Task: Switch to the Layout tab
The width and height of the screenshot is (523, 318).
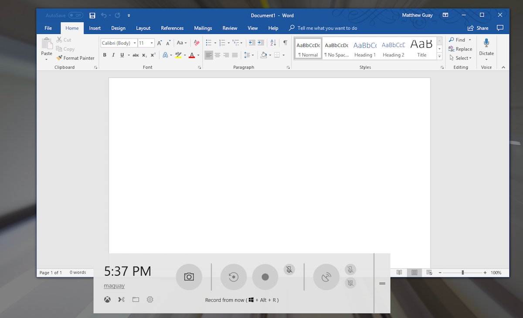Action: [143, 28]
